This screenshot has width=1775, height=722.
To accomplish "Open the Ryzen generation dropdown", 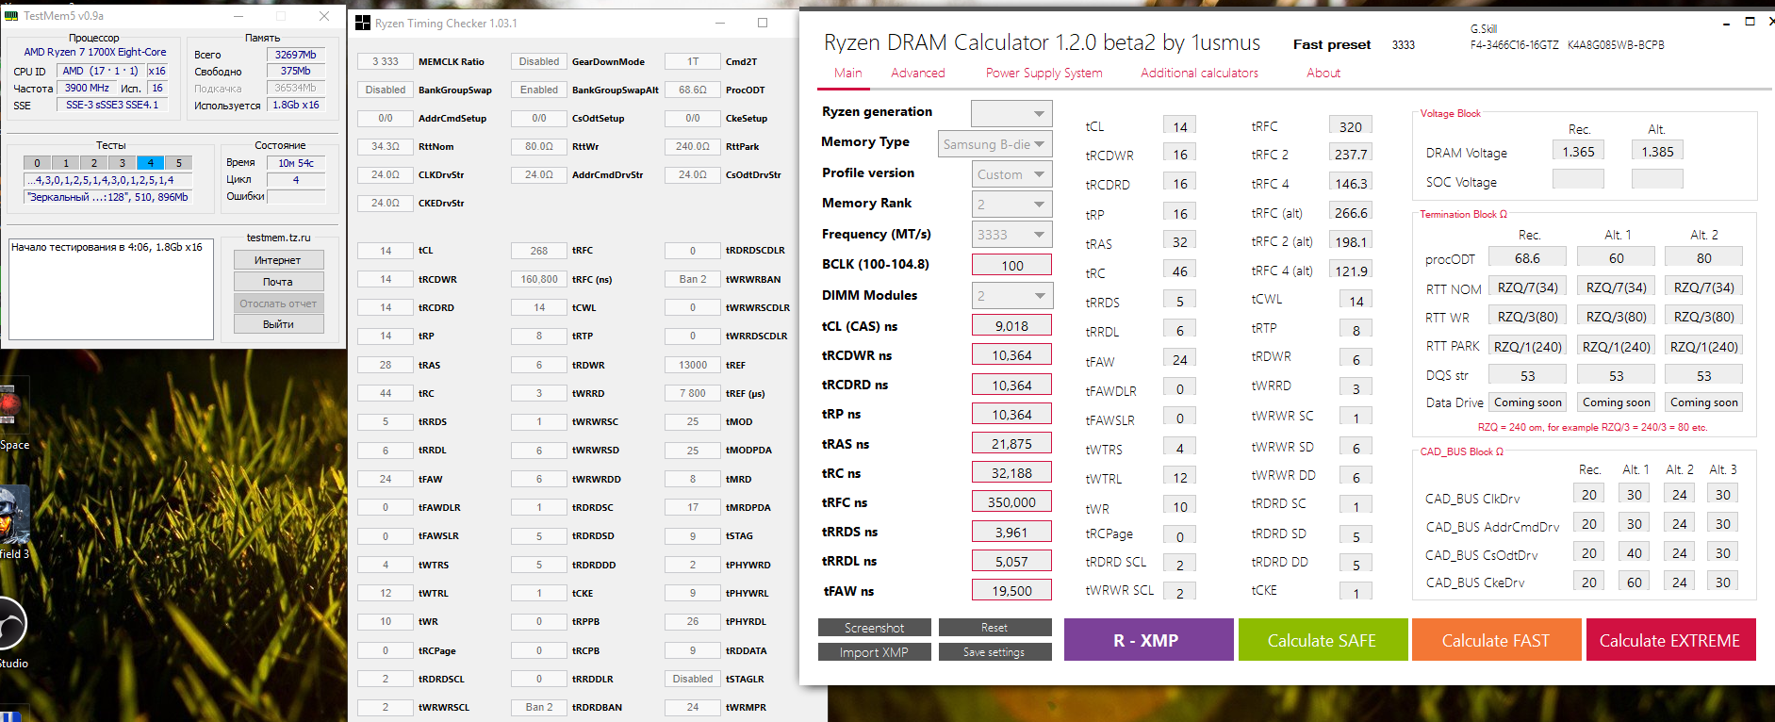I will (1011, 113).
